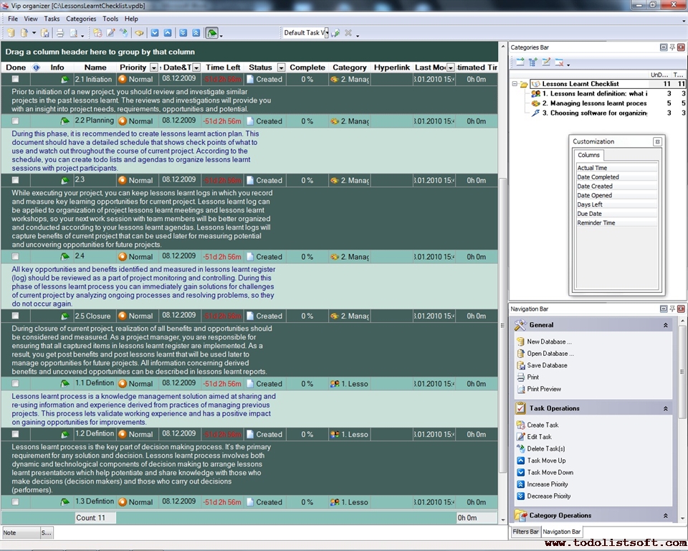Check the Done box for 1.1 Defintion
This screenshot has height=551, width=688.
coord(15,384)
